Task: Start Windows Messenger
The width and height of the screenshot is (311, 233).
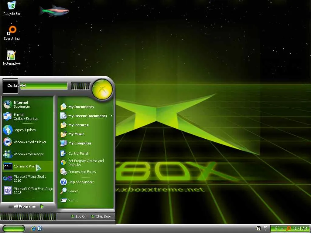Action: (28, 154)
